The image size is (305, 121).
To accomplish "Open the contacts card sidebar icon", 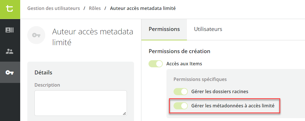I will point(10,30).
